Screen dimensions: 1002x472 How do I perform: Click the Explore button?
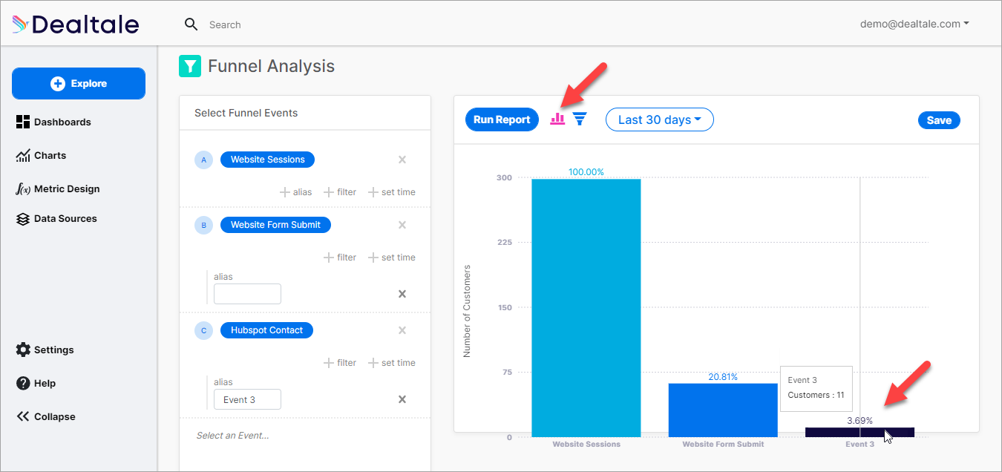click(79, 83)
